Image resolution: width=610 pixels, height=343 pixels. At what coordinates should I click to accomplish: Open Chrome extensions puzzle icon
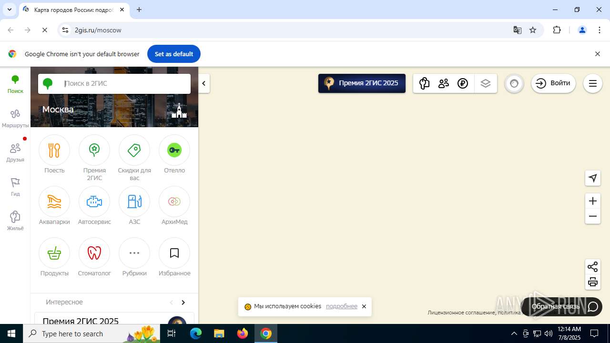coord(557,30)
